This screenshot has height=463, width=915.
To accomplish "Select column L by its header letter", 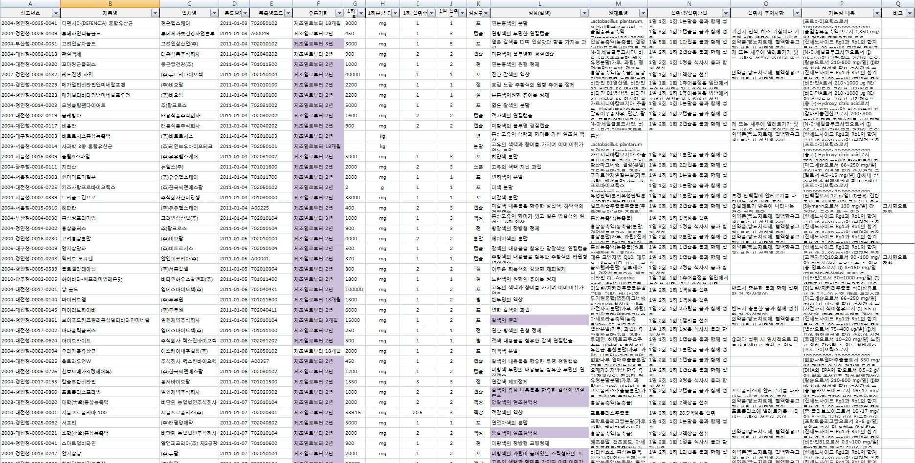I will point(539,4).
